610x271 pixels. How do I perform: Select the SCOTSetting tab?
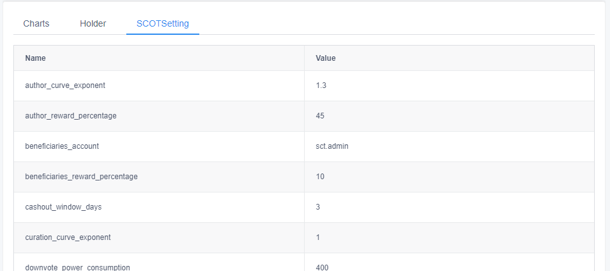point(162,23)
